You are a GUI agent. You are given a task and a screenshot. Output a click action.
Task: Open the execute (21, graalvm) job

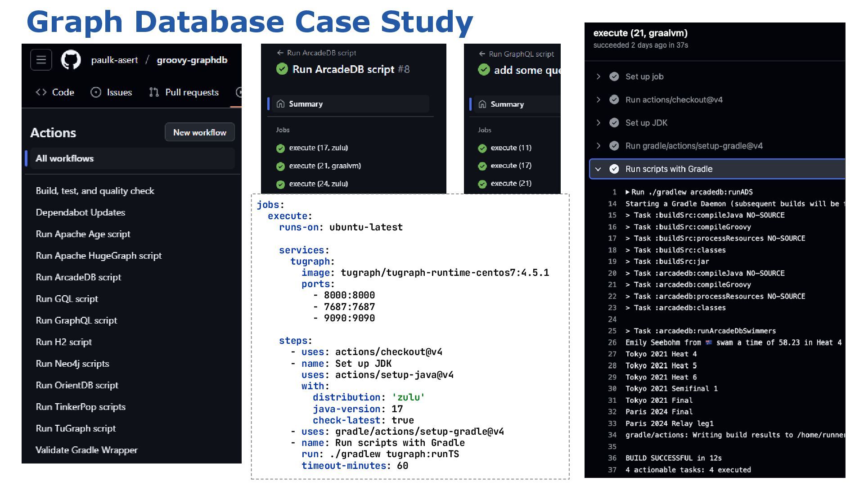click(x=325, y=166)
